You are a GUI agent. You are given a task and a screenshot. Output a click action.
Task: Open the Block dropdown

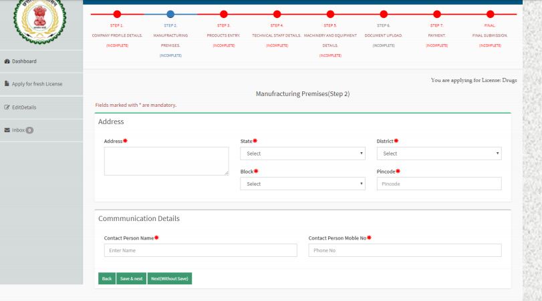(303, 184)
